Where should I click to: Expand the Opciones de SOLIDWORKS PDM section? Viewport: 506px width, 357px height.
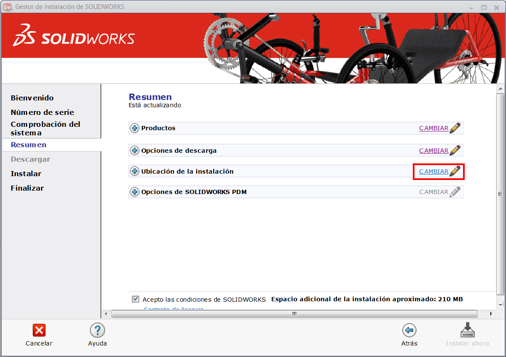(134, 191)
